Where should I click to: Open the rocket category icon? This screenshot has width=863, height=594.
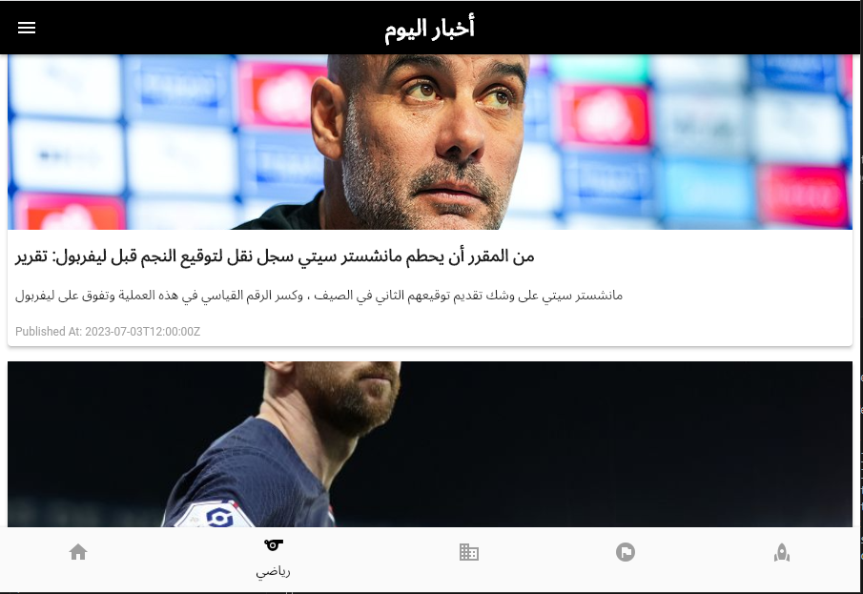[782, 552]
